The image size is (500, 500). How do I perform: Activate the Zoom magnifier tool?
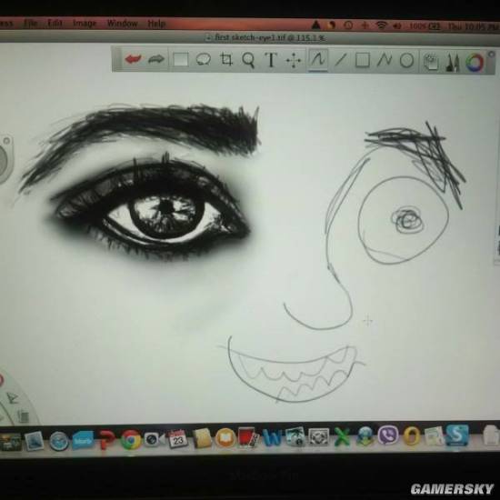pos(248,60)
